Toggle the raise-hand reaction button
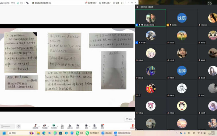217x136 pixels. click(18, 127)
